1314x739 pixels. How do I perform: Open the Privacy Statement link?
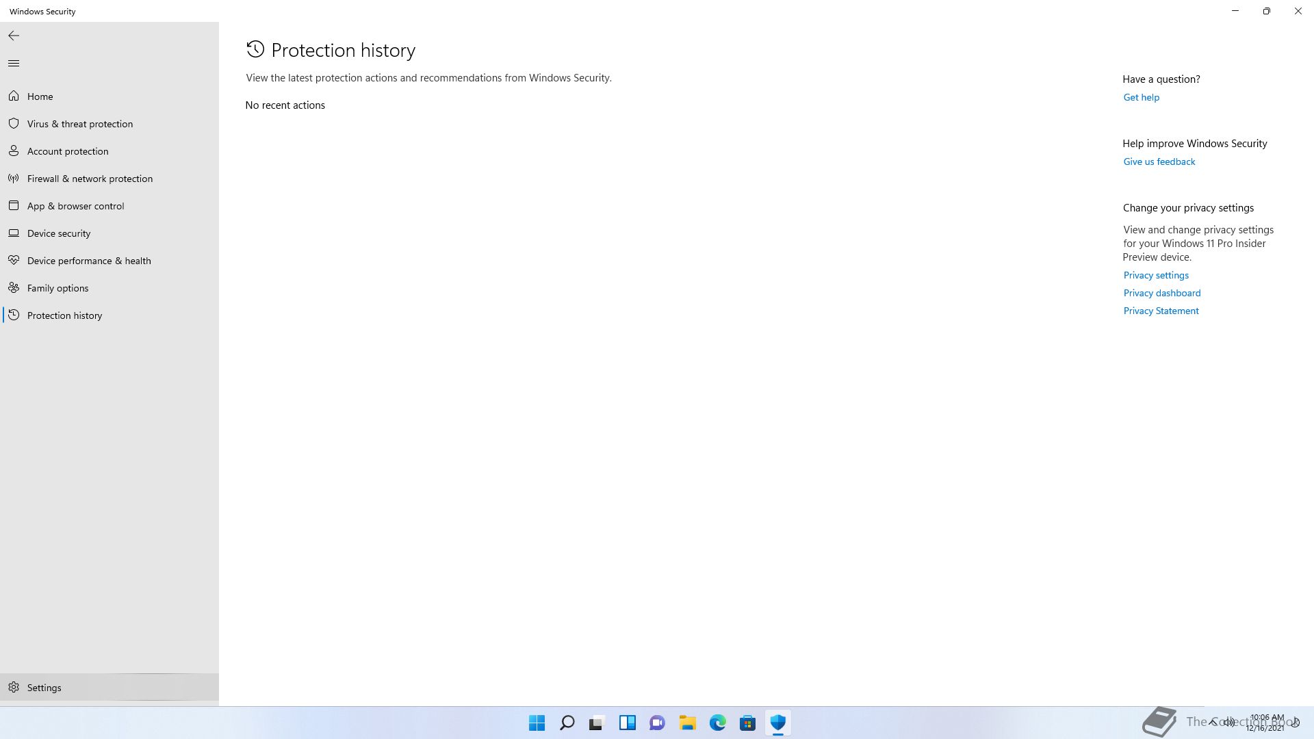[x=1161, y=311]
